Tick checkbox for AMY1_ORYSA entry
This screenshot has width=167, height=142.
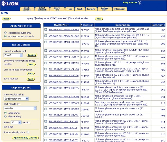tap(46, 69)
